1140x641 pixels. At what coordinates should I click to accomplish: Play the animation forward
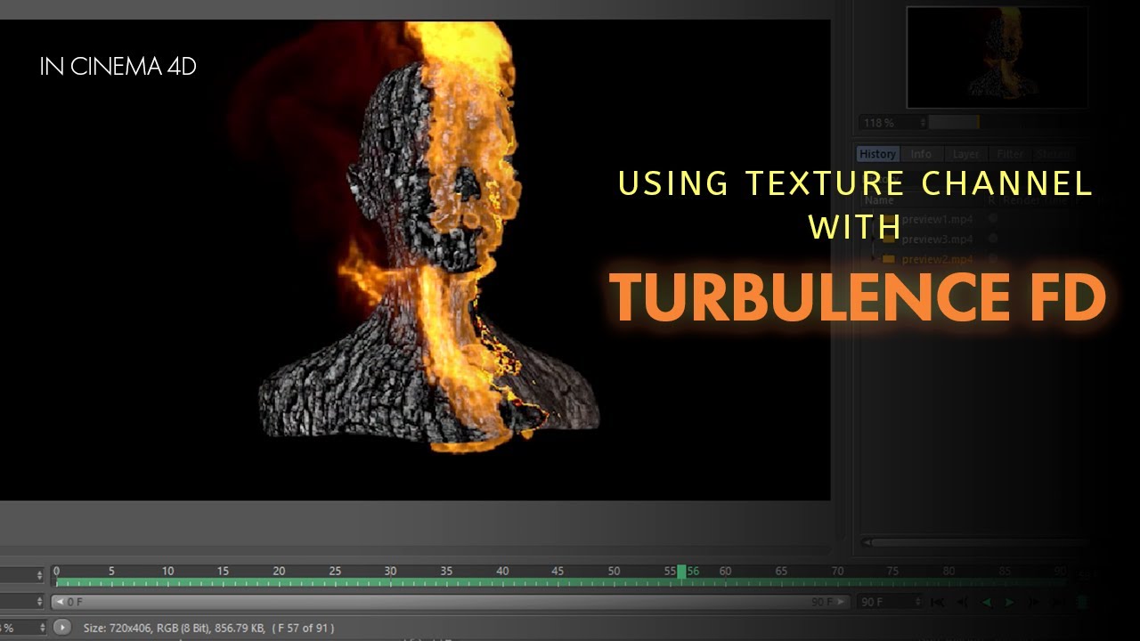pos(1010,603)
